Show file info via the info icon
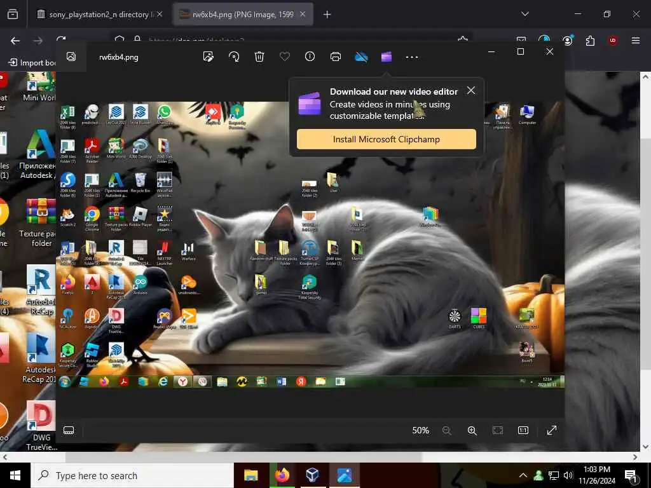 310,57
